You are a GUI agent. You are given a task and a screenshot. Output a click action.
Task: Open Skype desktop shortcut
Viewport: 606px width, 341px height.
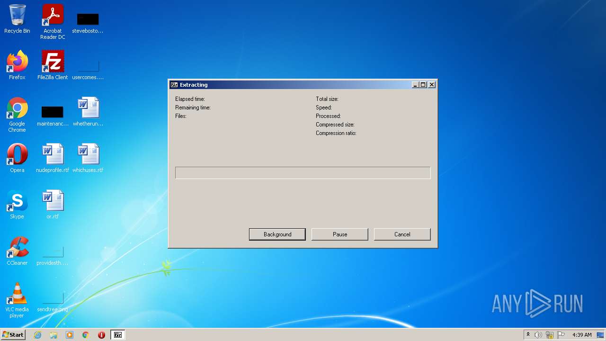coord(17,205)
